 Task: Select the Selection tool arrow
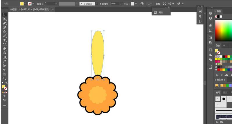coord(5,15)
